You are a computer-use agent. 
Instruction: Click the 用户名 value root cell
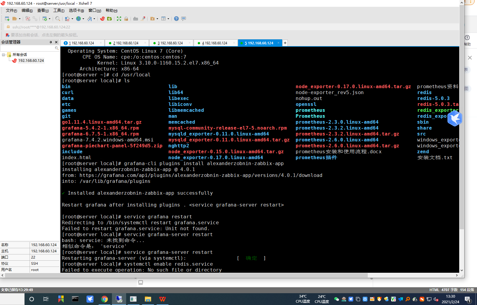tap(44, 270)
